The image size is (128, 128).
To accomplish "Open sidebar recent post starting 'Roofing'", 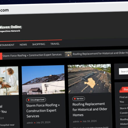I will tap(124, 122).
